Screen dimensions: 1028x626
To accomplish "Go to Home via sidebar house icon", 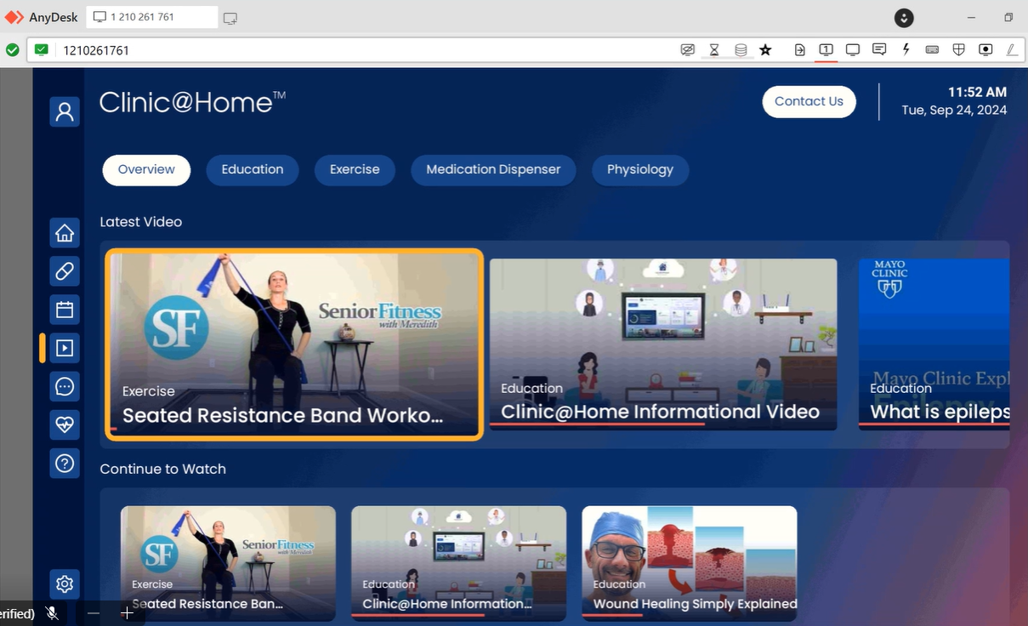I will click(x=65, y=233).
